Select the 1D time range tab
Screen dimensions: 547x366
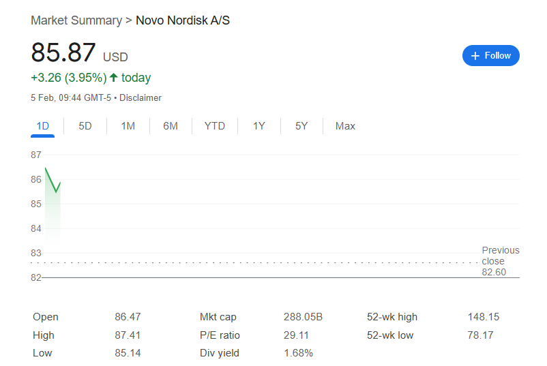(x=42, y=126)
